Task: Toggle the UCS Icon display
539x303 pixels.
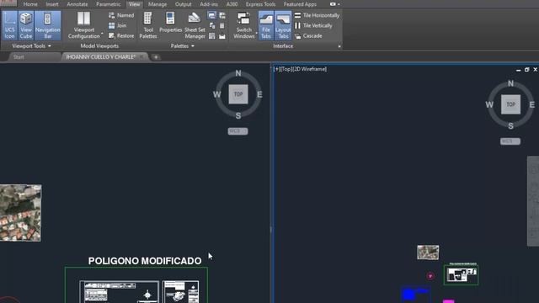Action: point(9,25)
